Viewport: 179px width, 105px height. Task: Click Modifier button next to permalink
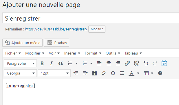pos(97,29)
